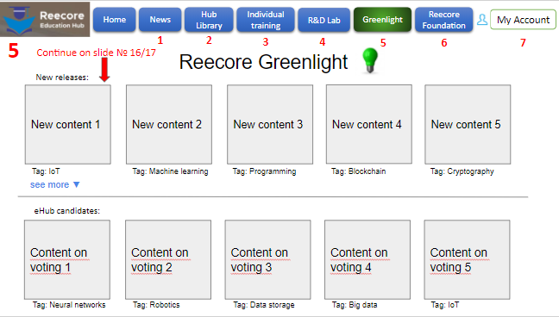Select Content on voting 2 card
559x317 pixels.
(x=168, y=259)
